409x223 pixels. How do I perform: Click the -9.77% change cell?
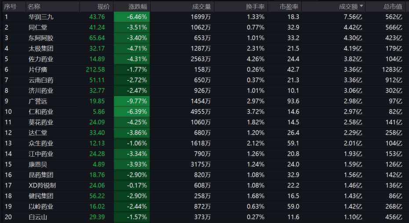tap(132, 101)
